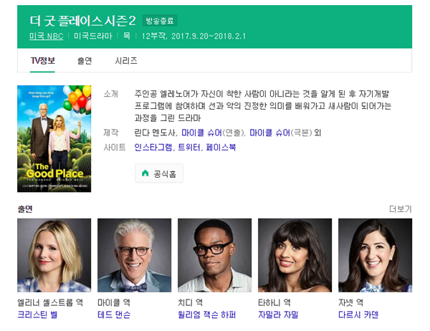Click the 크리스틴 벨 cast photo
The height and width of the screenshot is (331, 430).
[54, 255]
